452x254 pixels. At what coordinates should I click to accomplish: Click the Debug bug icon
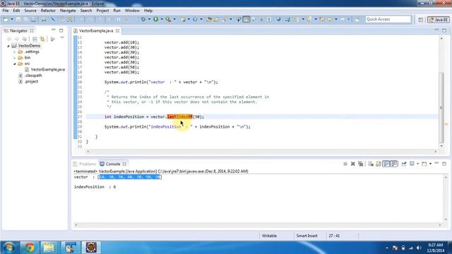(x=143, y=19)
